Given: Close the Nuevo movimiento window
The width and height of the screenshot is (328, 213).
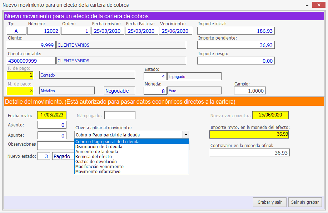Looking at the screenshot, I should [317, 5].
